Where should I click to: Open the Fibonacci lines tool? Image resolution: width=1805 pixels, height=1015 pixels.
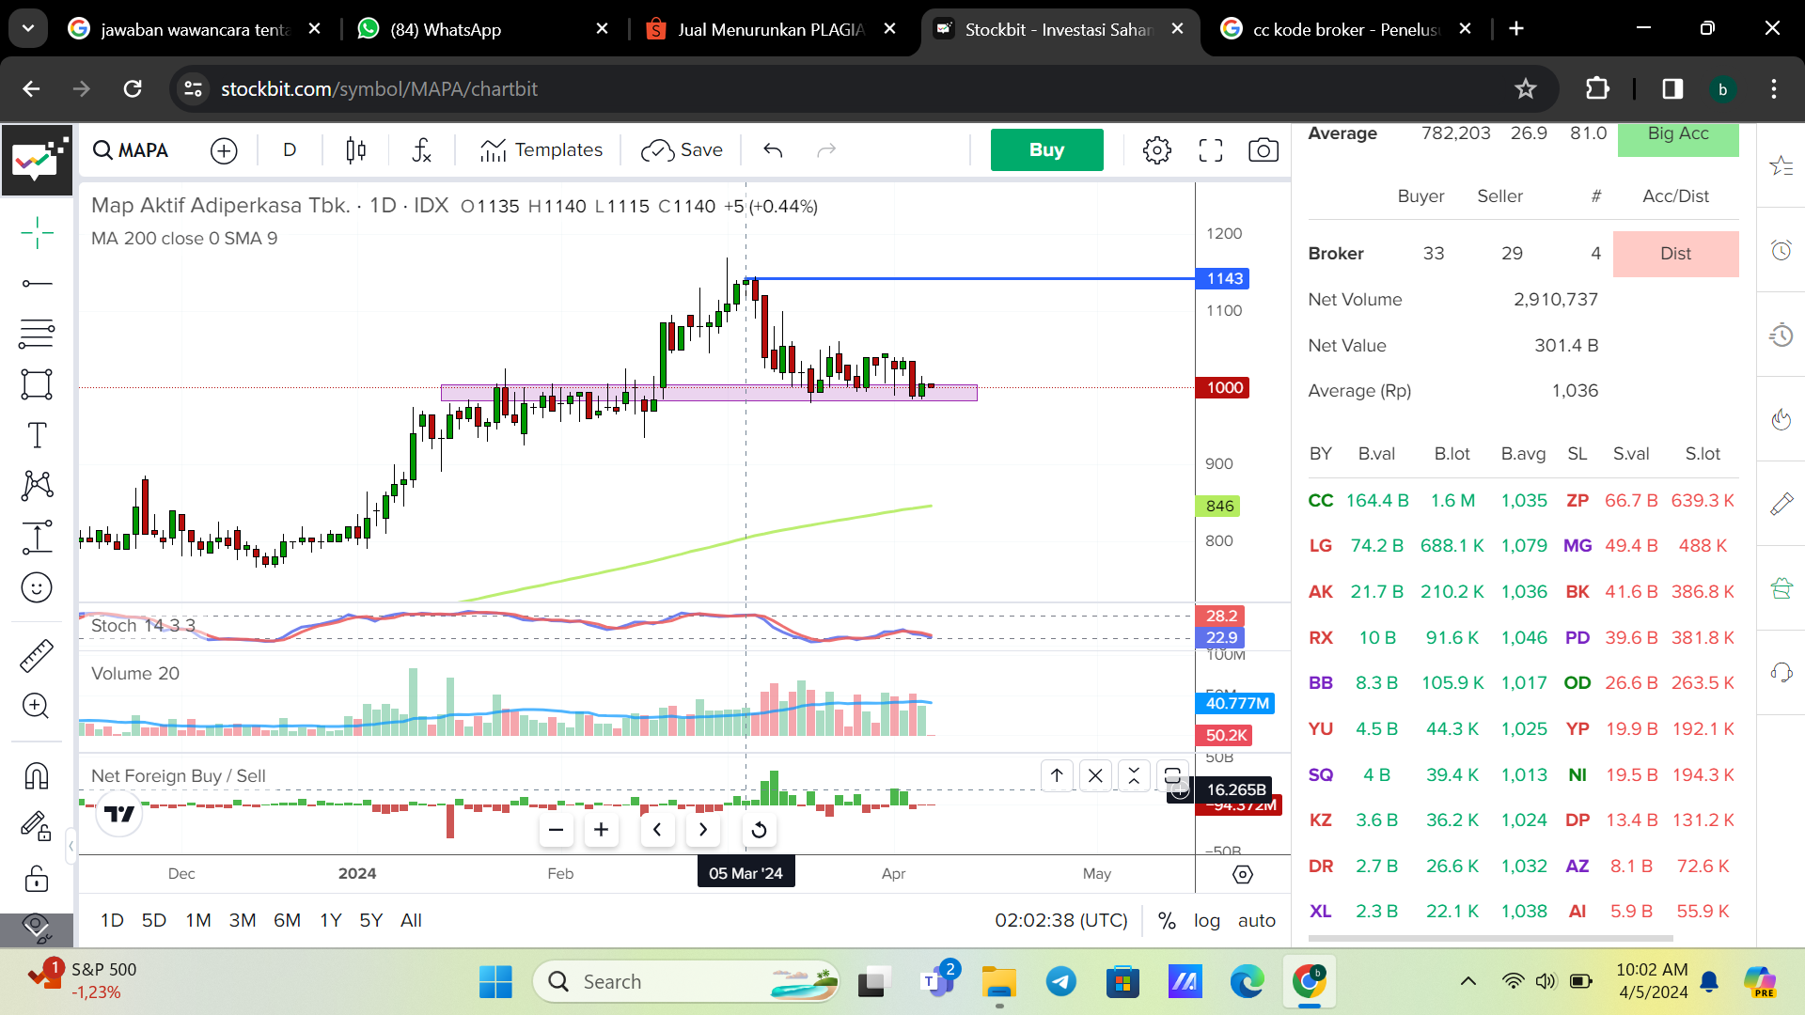[x=37, y=334]
